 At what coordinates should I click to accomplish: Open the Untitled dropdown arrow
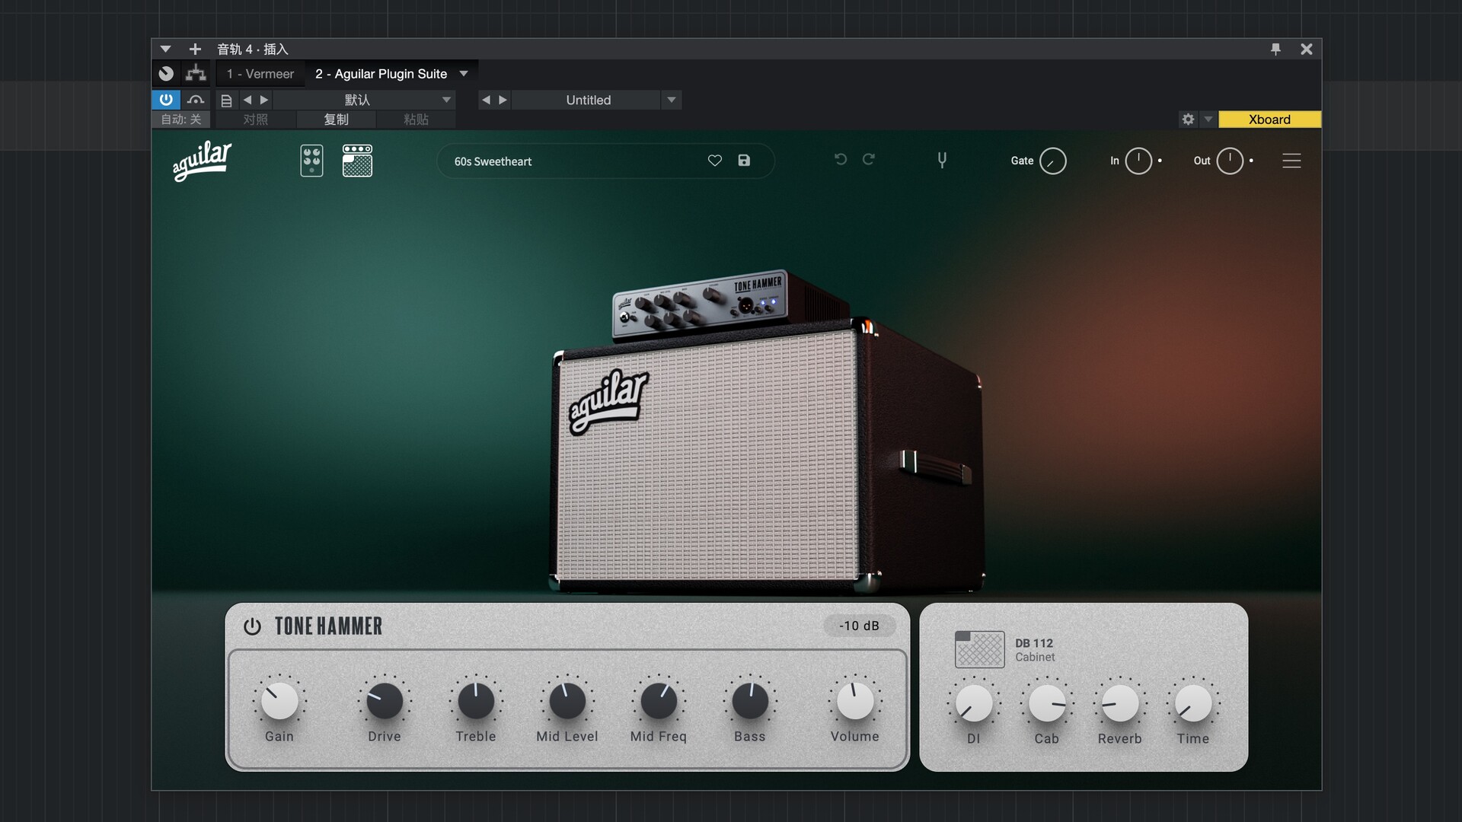click(x=671, y=100)
